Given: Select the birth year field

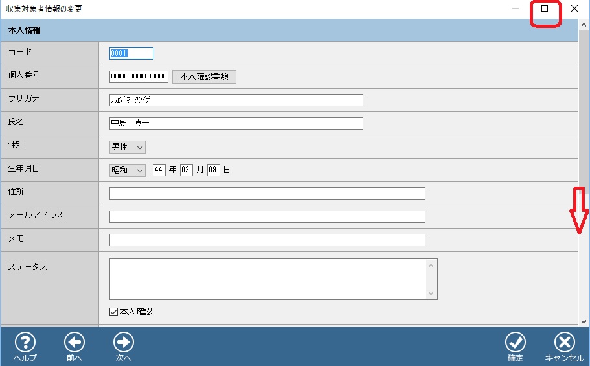Looking at the screenshot, I should tap(159, 170).
